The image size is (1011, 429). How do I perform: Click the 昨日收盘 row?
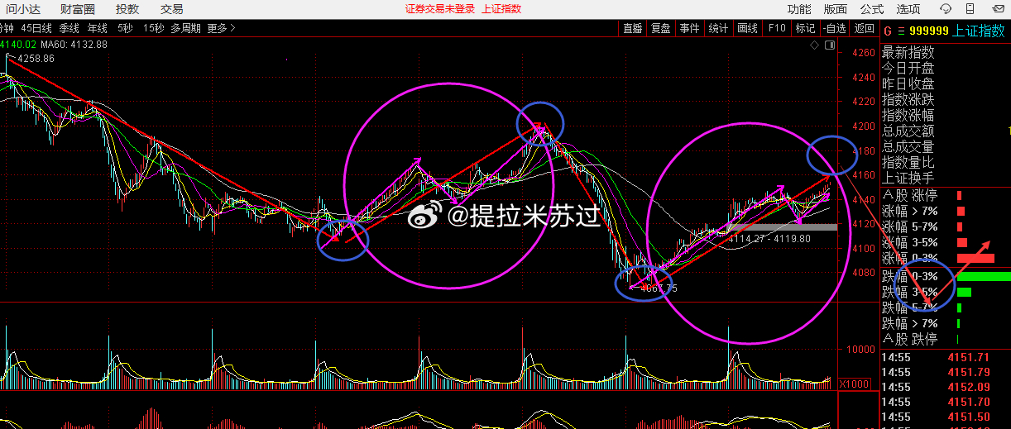pos(908,83)
